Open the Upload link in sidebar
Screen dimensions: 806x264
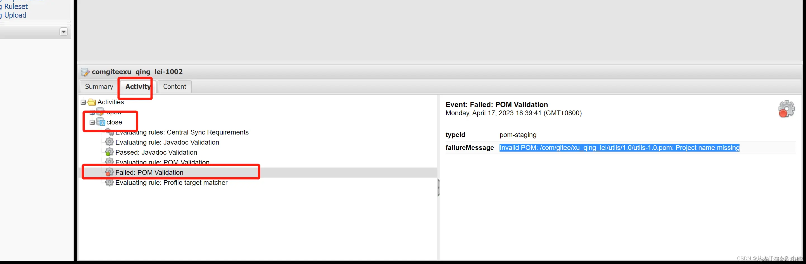coord(15,15)
